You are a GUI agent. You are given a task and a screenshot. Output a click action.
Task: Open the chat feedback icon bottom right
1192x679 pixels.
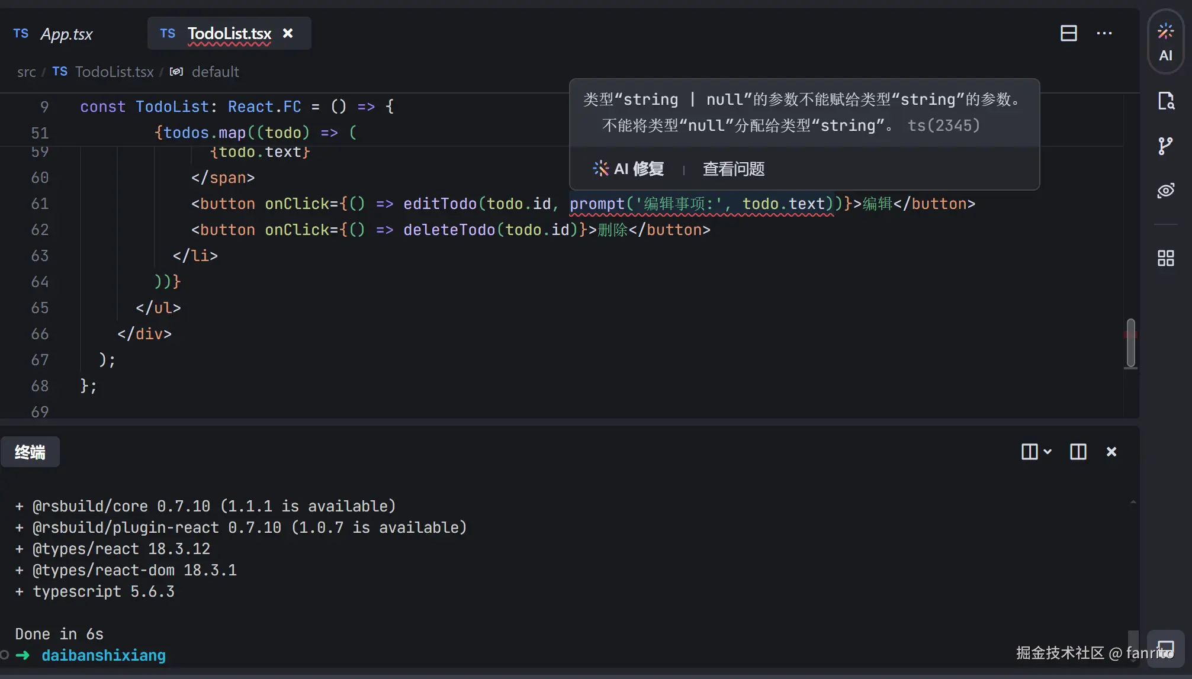click(1165, 649)
